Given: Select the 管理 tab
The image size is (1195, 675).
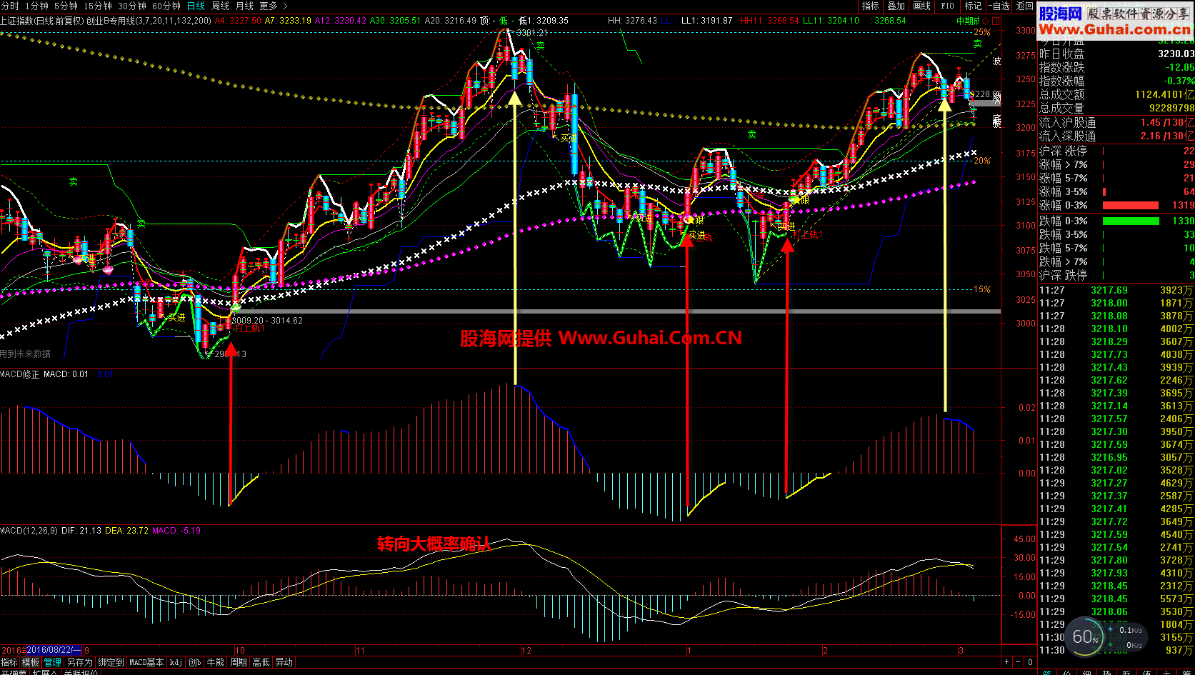Looking at the screenshot, I should pos(53,663).
